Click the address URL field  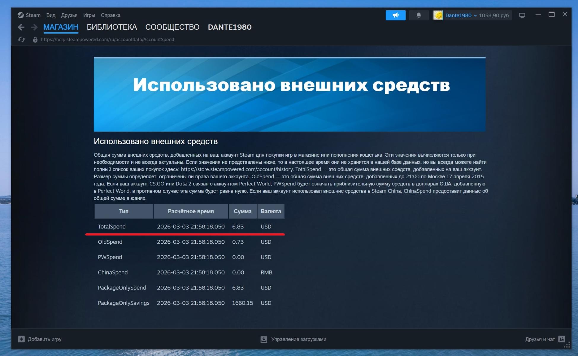(107, 39)
